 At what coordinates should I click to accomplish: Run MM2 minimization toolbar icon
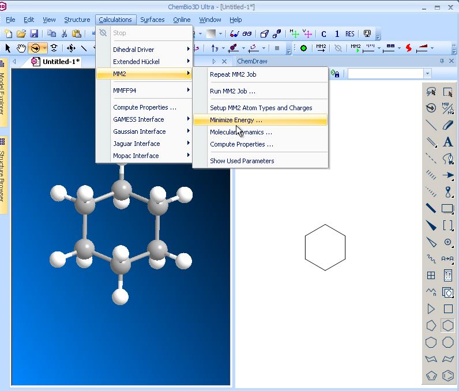tap(321, 48)
